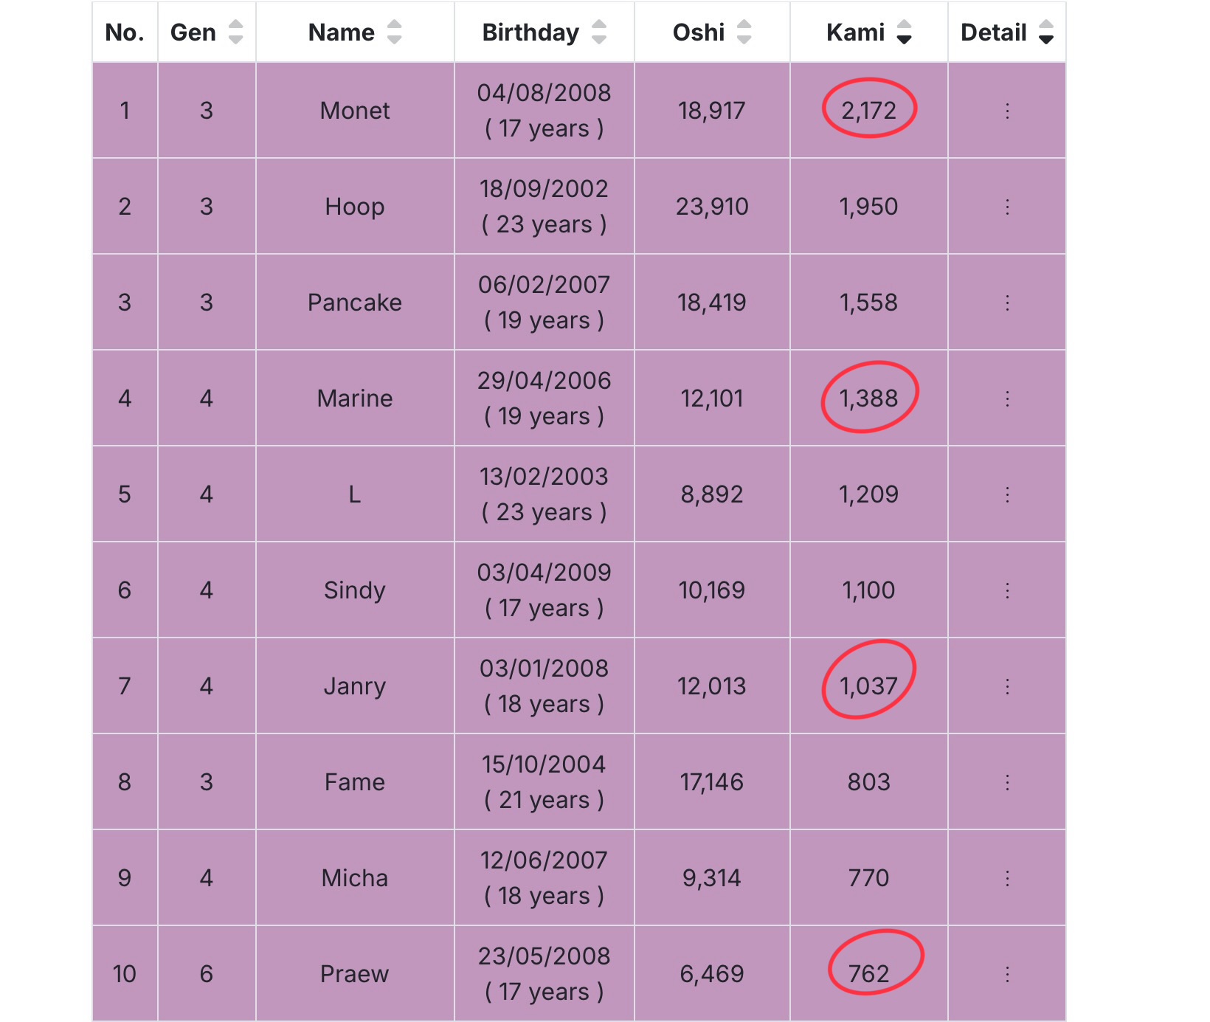Select the name Micha cell

[355, 878]
